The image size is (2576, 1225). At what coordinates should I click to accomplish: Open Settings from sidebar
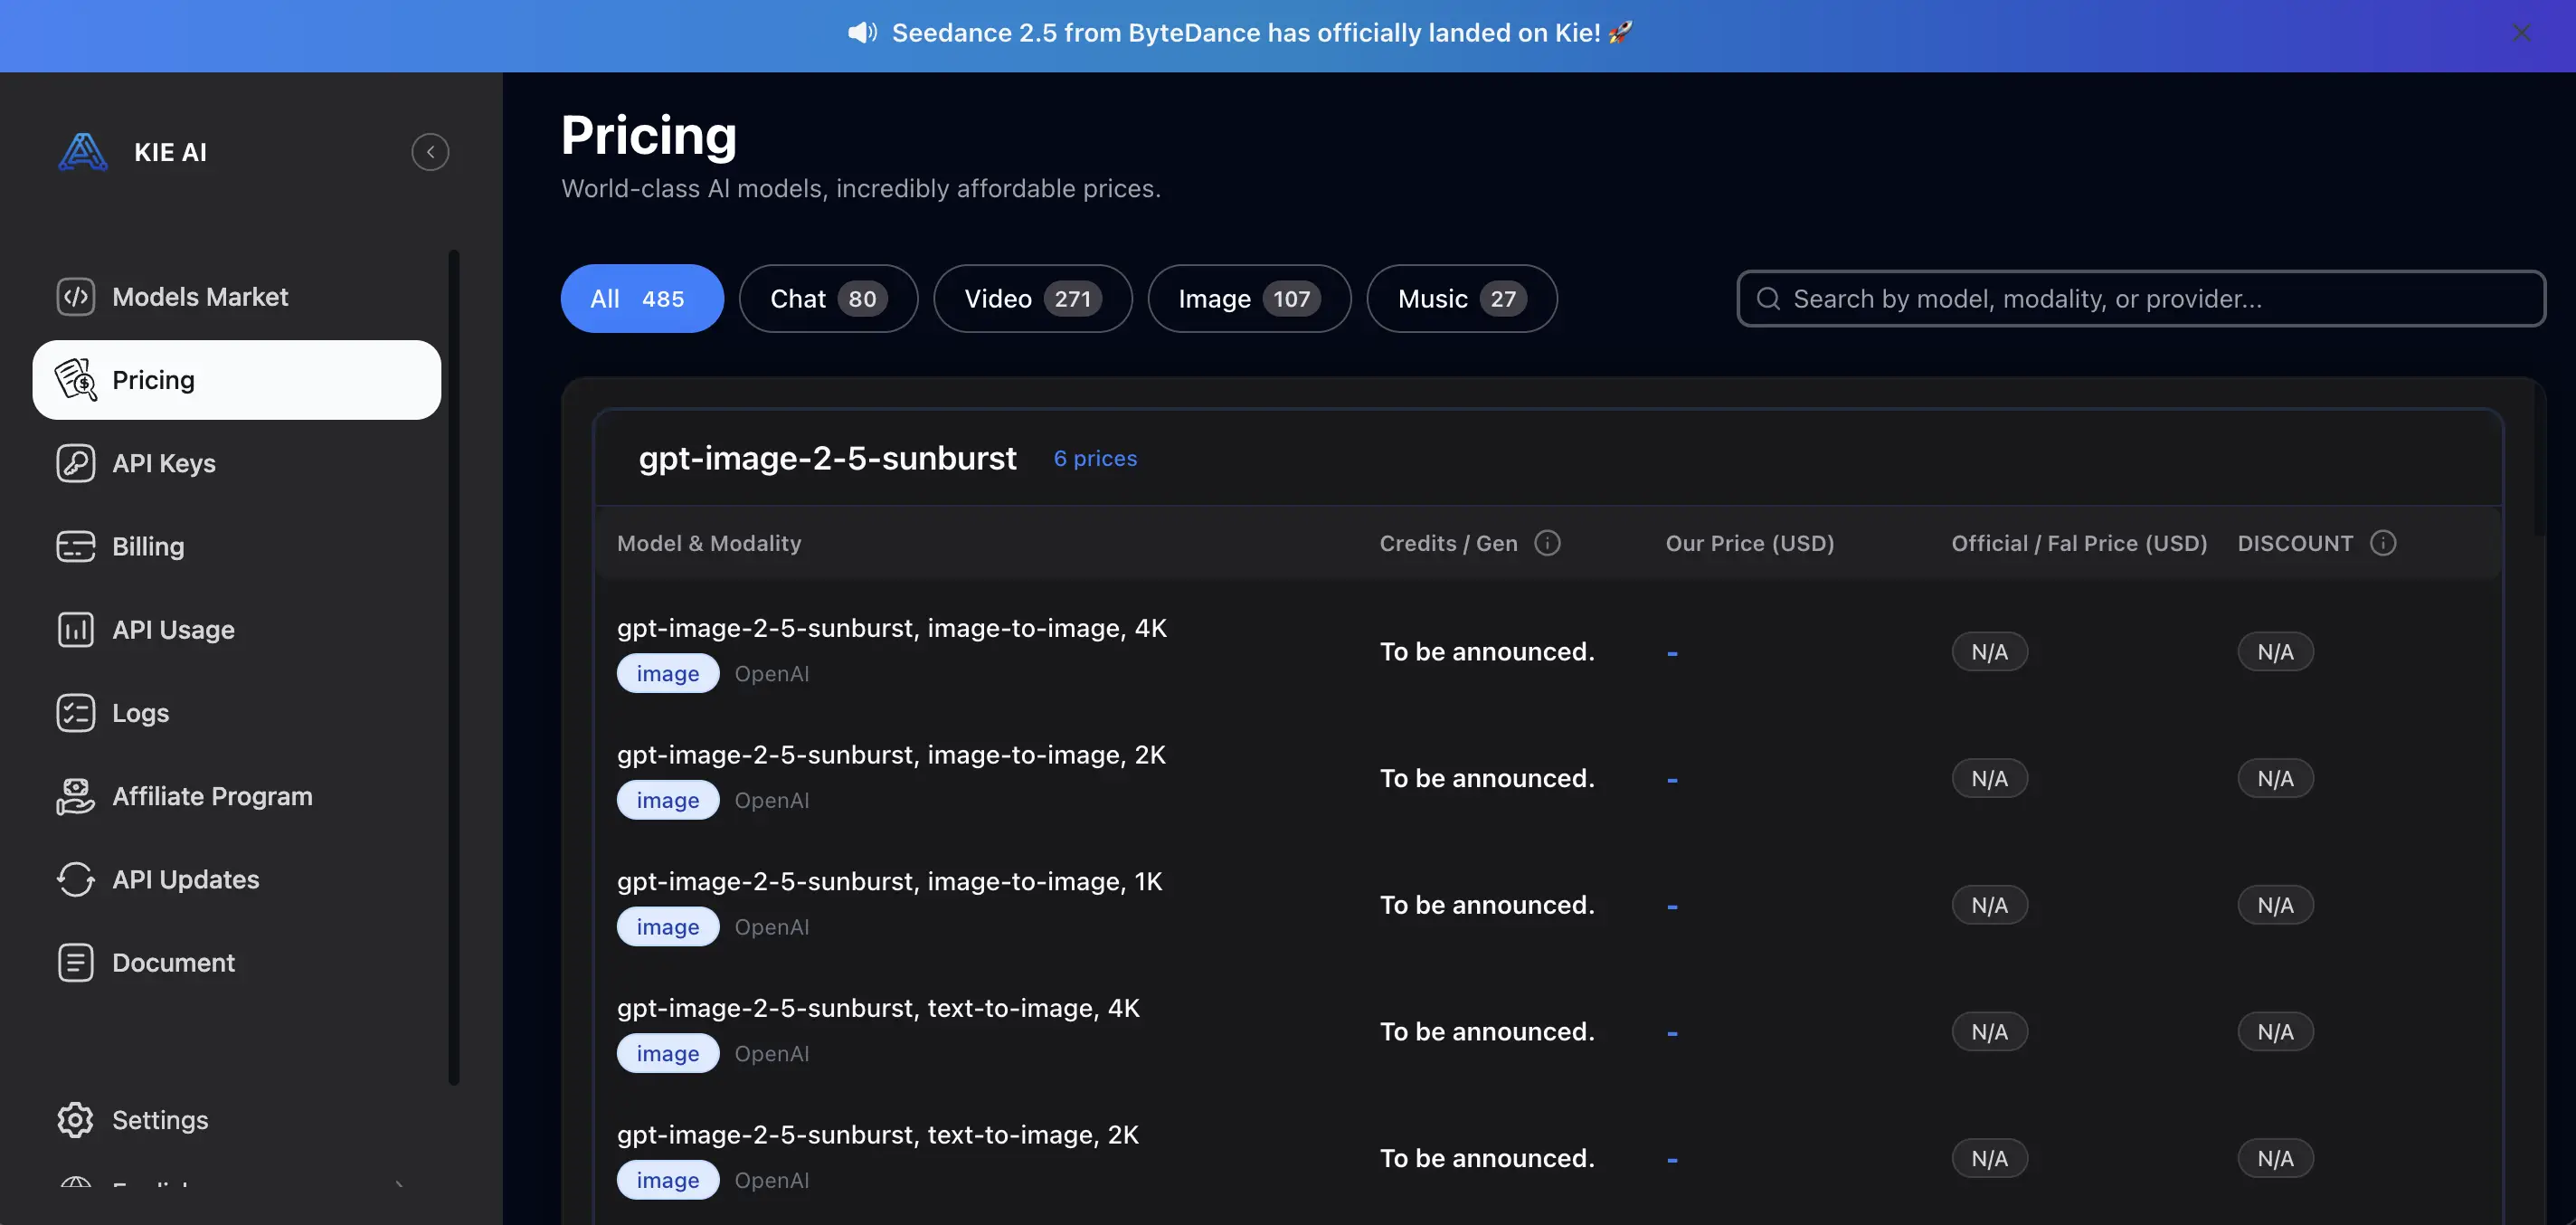click(x=237, y=1120)
